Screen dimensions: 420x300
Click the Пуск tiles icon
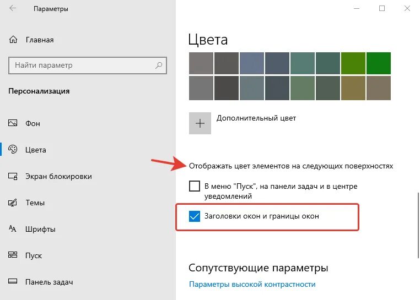[x=13, y=255]
